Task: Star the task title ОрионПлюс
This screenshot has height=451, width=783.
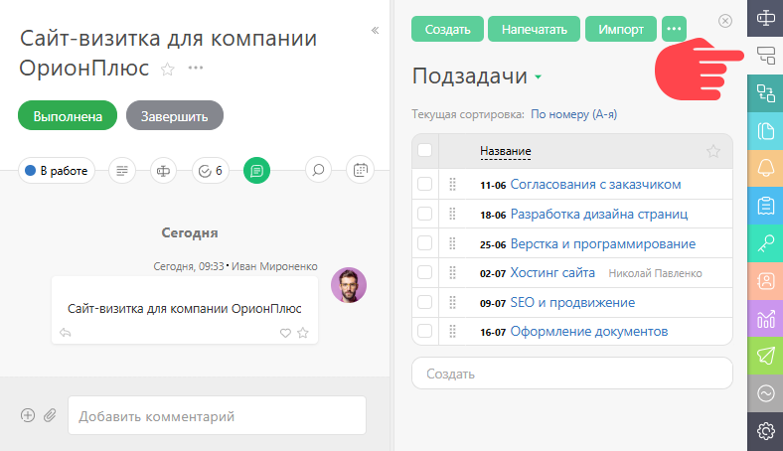Action: coord(167,69)
